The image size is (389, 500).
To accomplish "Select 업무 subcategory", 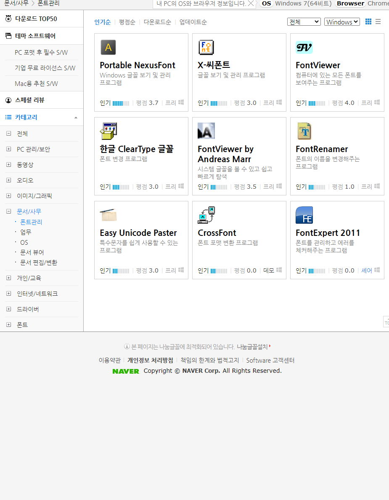I will (x=26, y=232).
